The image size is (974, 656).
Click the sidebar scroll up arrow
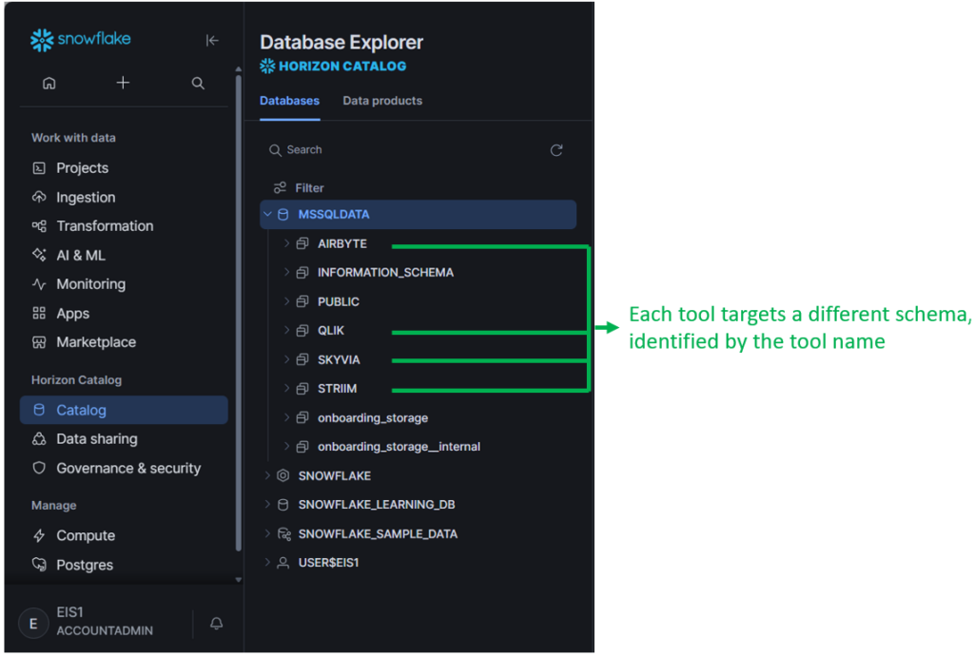click(238, 69)
